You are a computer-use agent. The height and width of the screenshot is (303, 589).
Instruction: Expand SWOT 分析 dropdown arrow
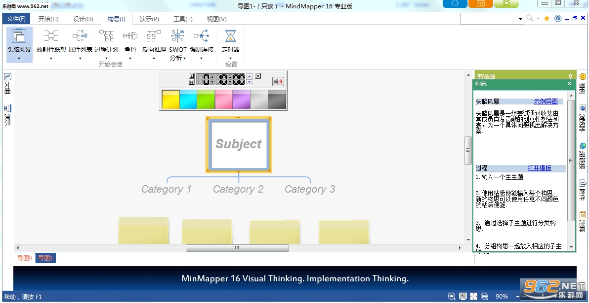184,59
